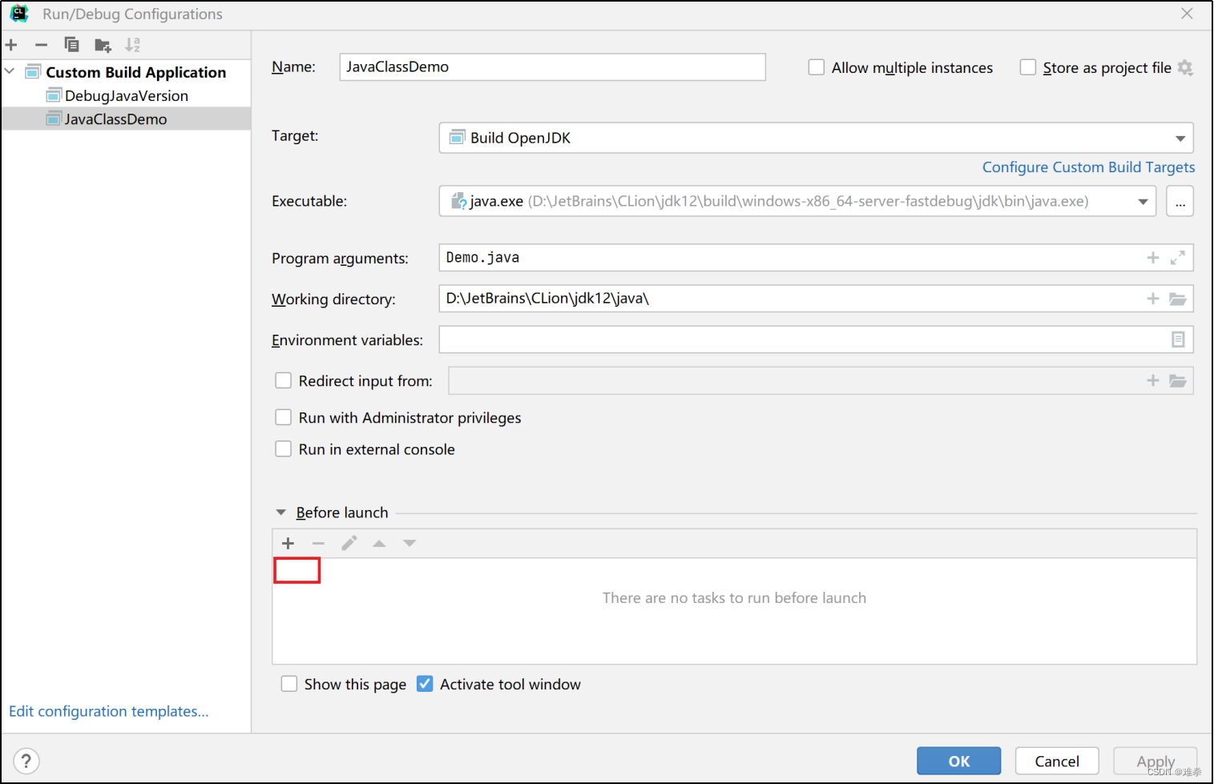Screen dimensions: 1214x784
Task: Add a Before launch task
Action: coord(288,543)
